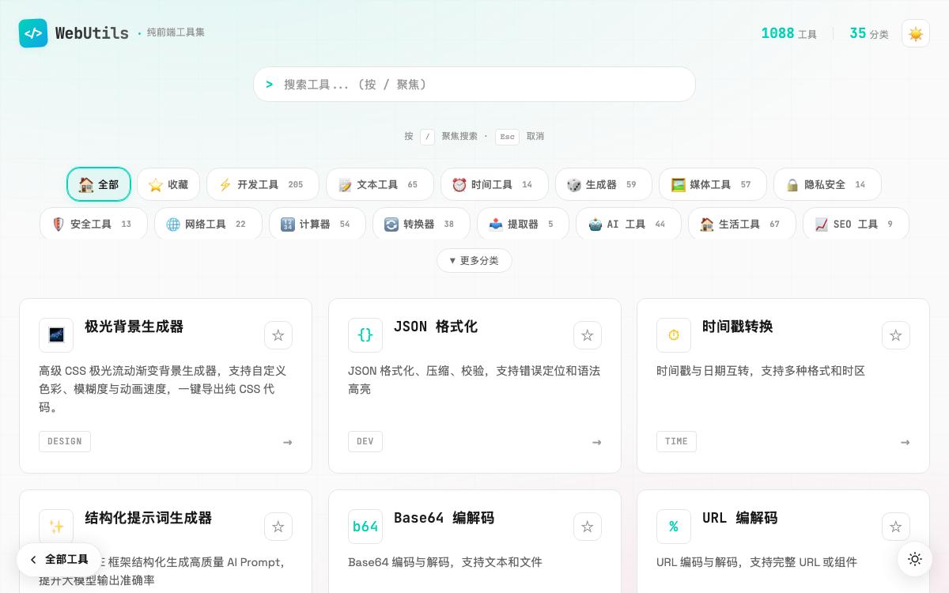The height and width of the screenshot is (593, 949).
Task: Click the curly braces icon for JSON 格式化
Action: point(365,335)
